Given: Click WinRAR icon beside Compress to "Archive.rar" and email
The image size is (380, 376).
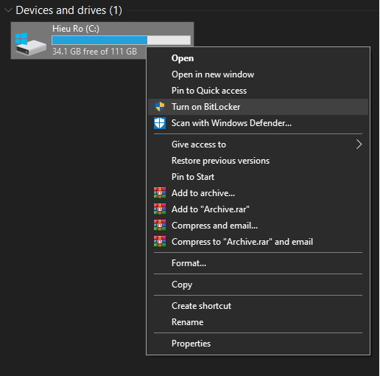Looking at the screenshot, I should tap(160, 242).
